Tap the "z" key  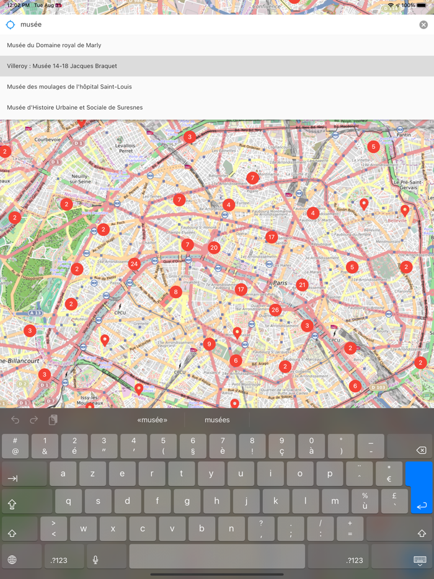(x=92, y=474)
